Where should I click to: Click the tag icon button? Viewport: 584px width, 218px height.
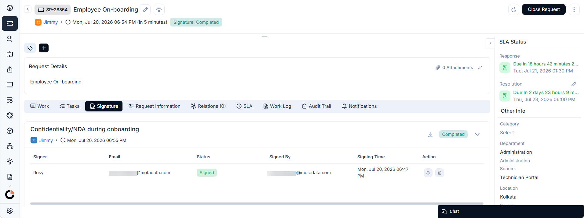pos(30,48)
